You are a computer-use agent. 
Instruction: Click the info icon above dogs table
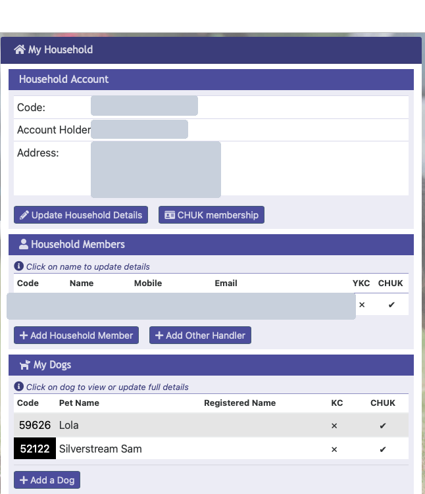point(19,387)
